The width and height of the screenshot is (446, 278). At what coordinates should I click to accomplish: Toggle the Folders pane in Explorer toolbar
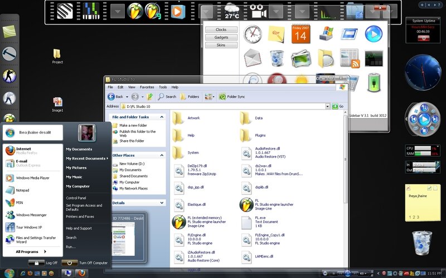(x=190, y=97)
